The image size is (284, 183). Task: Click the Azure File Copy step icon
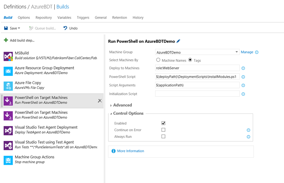8,86
